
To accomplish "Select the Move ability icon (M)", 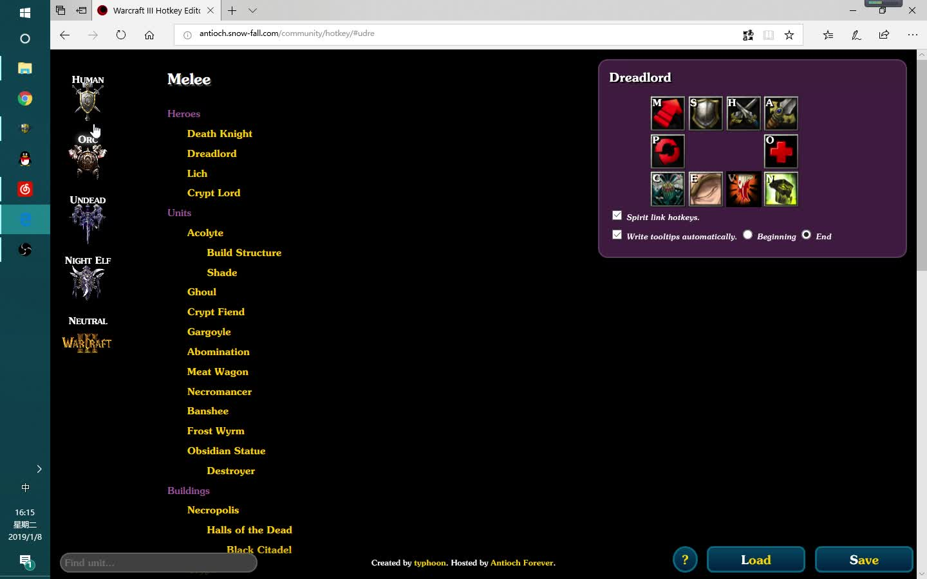I will click(668, 113).
